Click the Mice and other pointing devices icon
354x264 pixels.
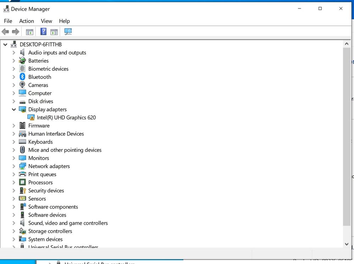click(22, 150)
